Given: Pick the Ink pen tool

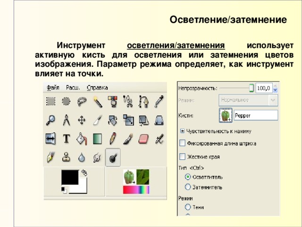Looking at the screenshot, I should tap(50, 157).
